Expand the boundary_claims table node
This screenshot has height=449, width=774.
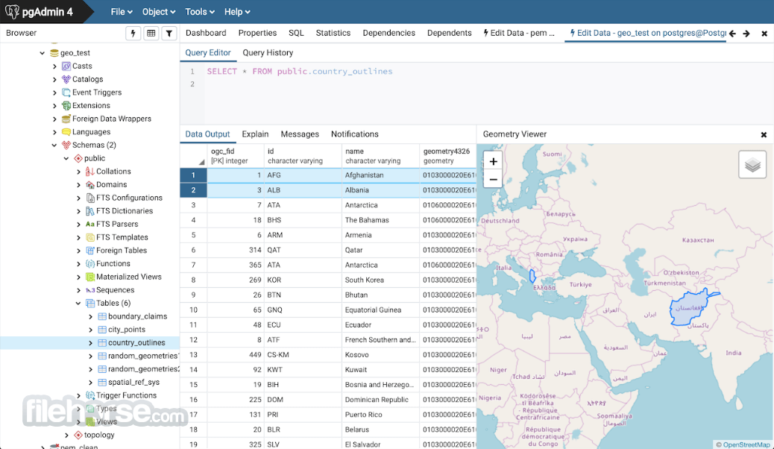[x=90, y=317]
